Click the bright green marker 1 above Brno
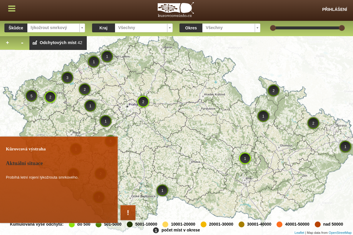Viewport: 353px width, 235px height. tap(245, 158)
